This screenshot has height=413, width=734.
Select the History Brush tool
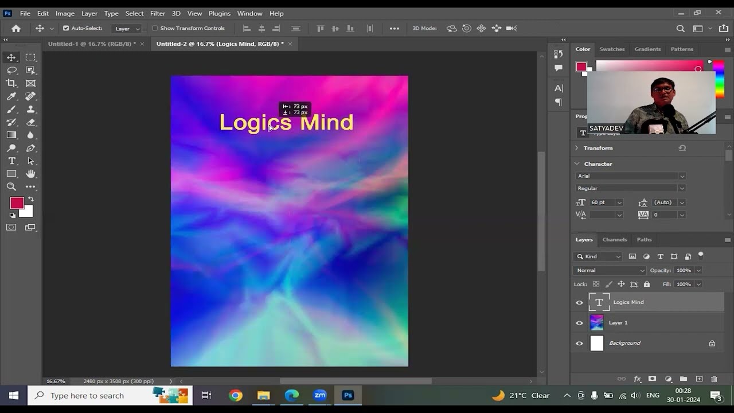tap(11, 122)
